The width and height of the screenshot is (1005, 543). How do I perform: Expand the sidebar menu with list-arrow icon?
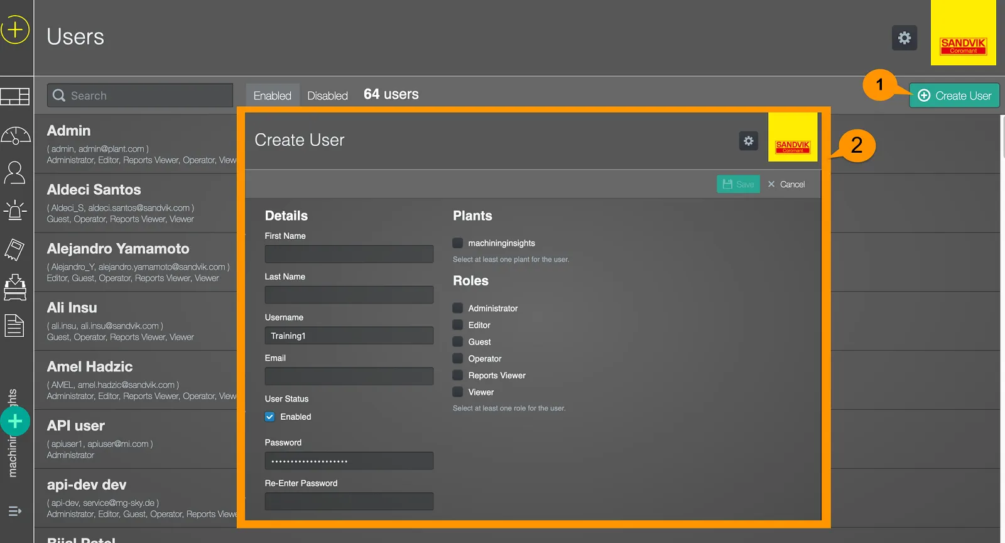coord(15,511)
